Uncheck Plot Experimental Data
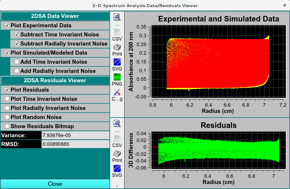The height and width of the screenshot is (189, 290). (x=7, y=26)
